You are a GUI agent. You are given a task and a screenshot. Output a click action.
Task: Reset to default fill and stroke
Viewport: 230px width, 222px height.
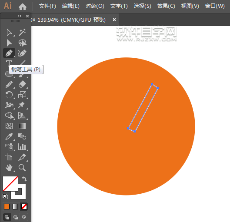coord(5,196)
